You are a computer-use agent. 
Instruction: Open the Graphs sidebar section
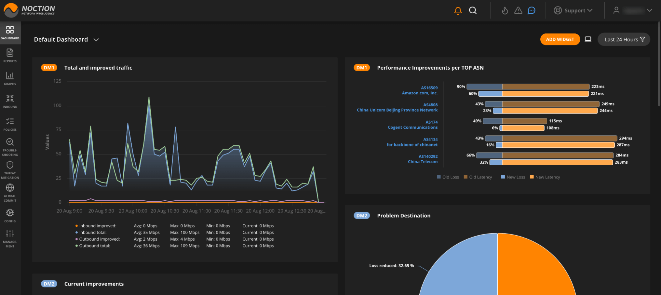point(10,79)
